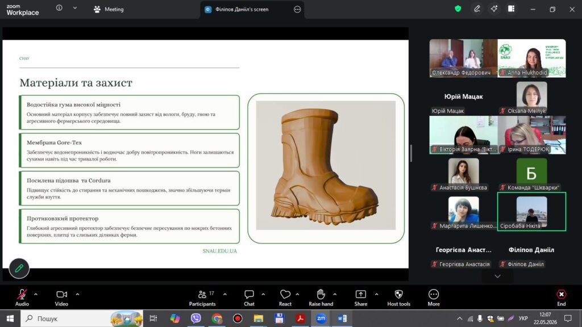Open clock showing 12:07 22.05.2026
This screenshot has width=582, height=327.
pyautogui.click(x=545, y=318)
